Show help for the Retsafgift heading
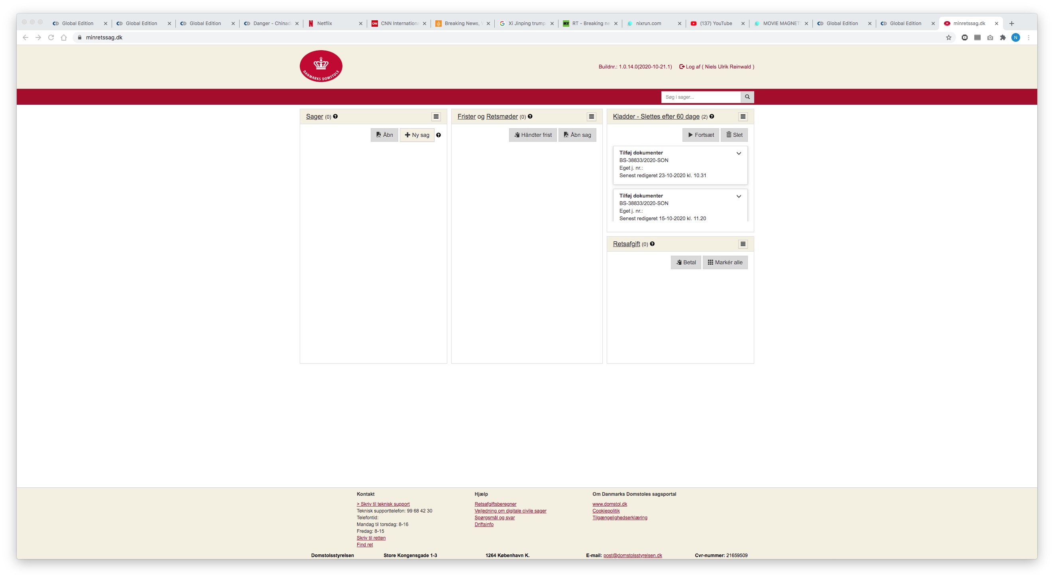This screenshot has height=579, width=1054. point(652,244)
